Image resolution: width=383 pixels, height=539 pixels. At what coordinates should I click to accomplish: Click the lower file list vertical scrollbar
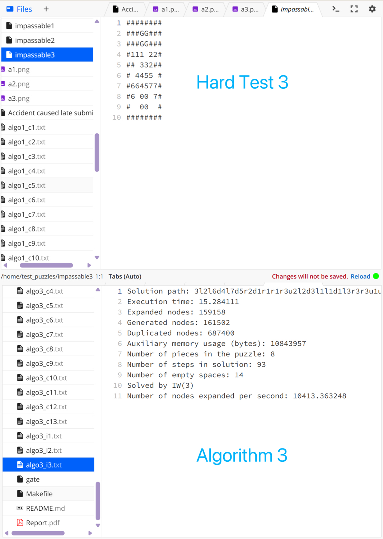[98, 501]
